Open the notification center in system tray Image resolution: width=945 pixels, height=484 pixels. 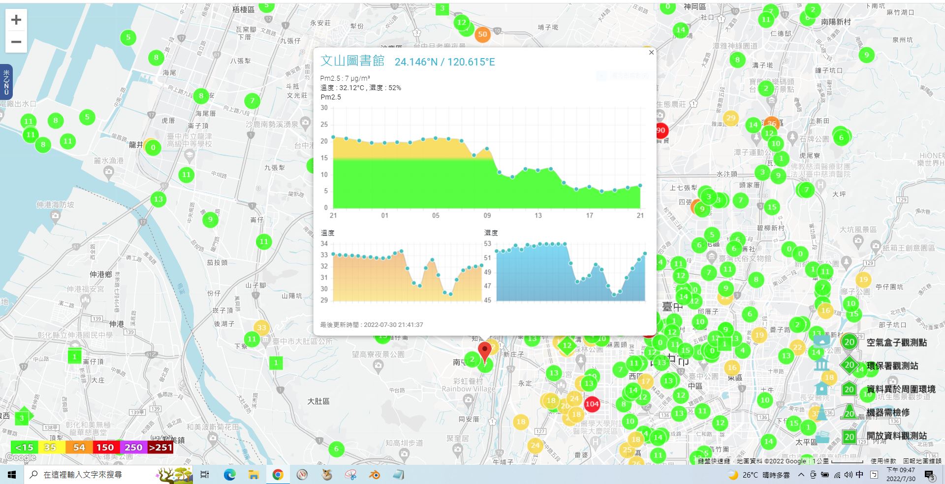929,475
